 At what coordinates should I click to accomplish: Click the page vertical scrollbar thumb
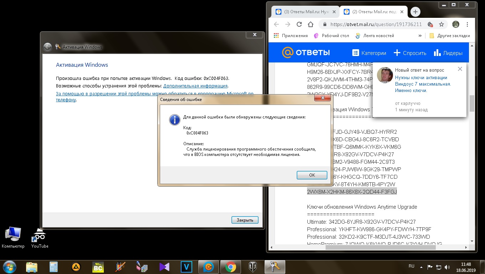point(472,103)
